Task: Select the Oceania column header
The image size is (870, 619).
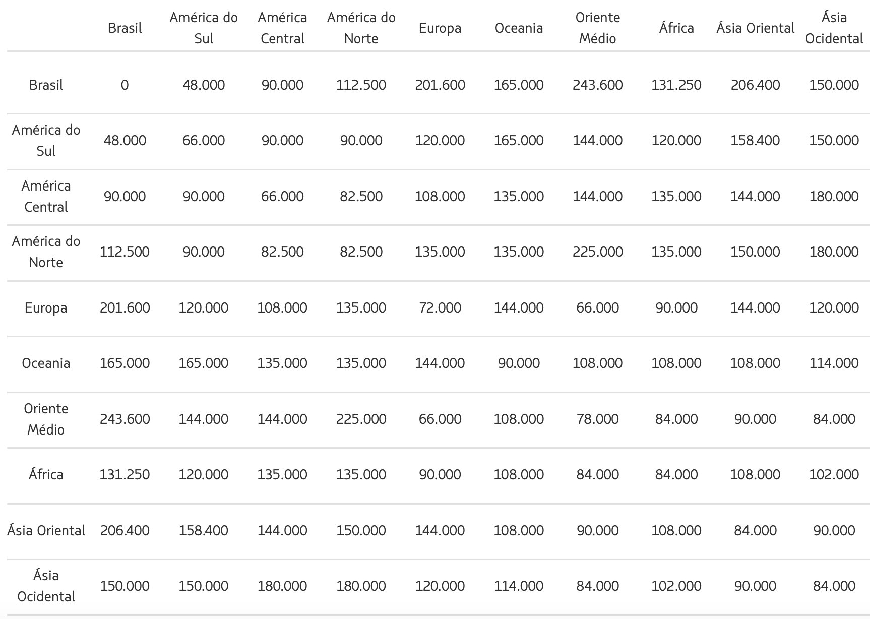Action: pyautogui.click(x=519, y=28)
